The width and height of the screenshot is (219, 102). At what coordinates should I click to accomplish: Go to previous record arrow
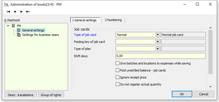pos(15,11)
